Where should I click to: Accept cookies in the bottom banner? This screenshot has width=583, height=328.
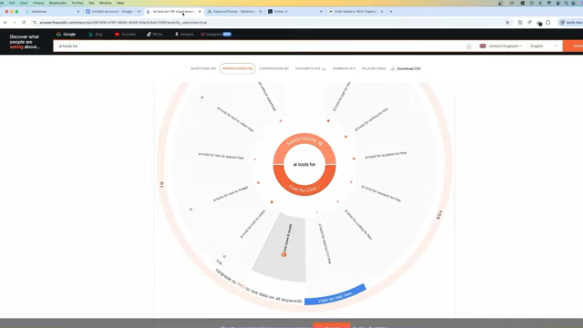tap(331, 326)
